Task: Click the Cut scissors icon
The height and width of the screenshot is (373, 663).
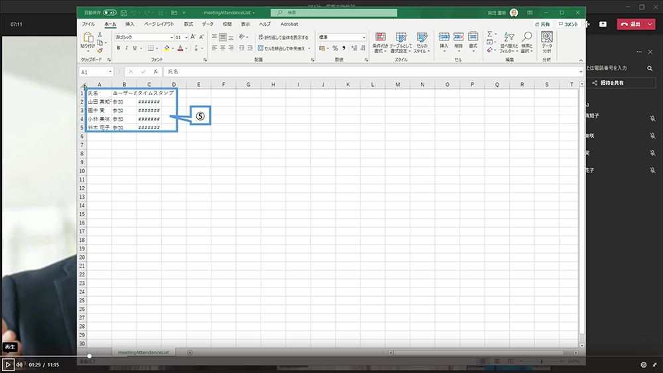Action: [100, 34]
